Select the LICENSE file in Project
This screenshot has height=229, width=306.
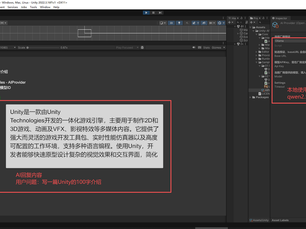[x=264, y=94]
